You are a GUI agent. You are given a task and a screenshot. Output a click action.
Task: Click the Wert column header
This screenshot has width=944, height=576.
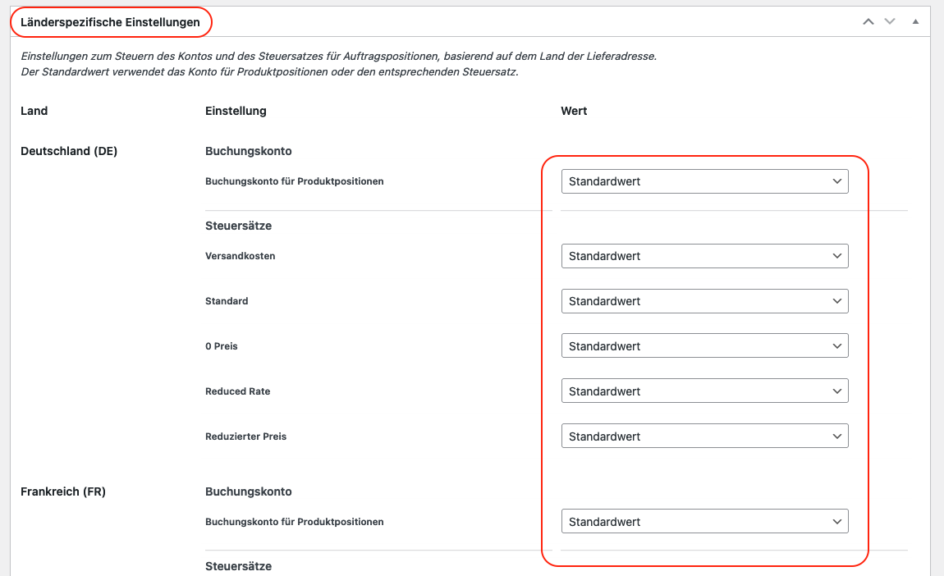click(x=572, y=111)
